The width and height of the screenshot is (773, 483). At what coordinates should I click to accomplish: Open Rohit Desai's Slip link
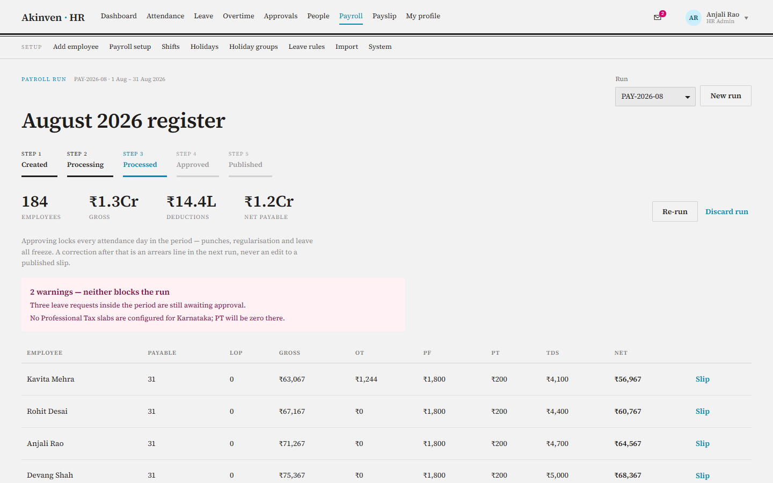(703, 411)
